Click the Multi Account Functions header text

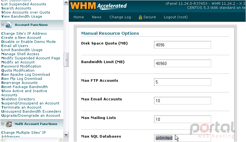(36, 124)
